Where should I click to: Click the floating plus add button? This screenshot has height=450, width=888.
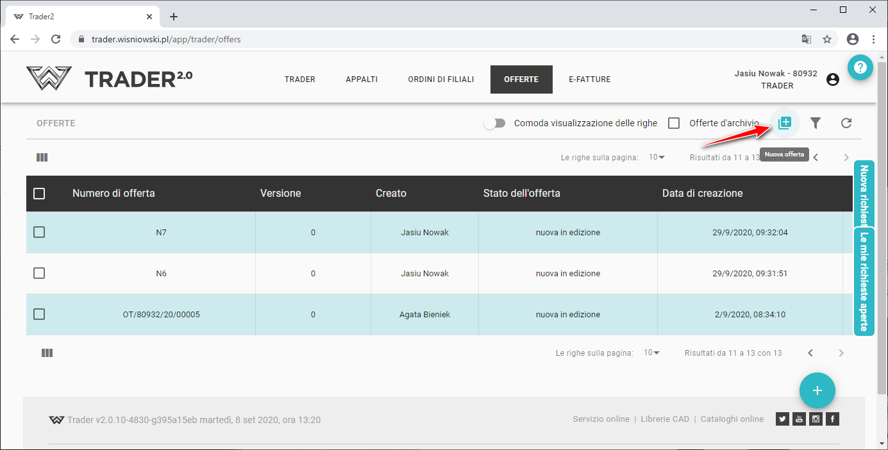(817, 390)
